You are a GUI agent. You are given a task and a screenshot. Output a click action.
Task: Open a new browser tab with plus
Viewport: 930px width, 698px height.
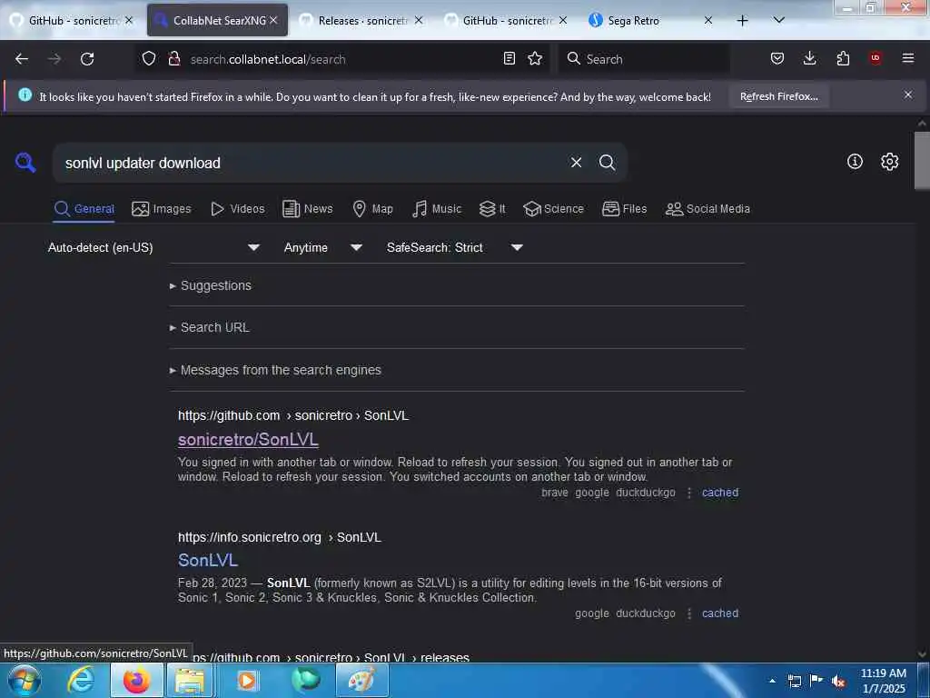742,21
